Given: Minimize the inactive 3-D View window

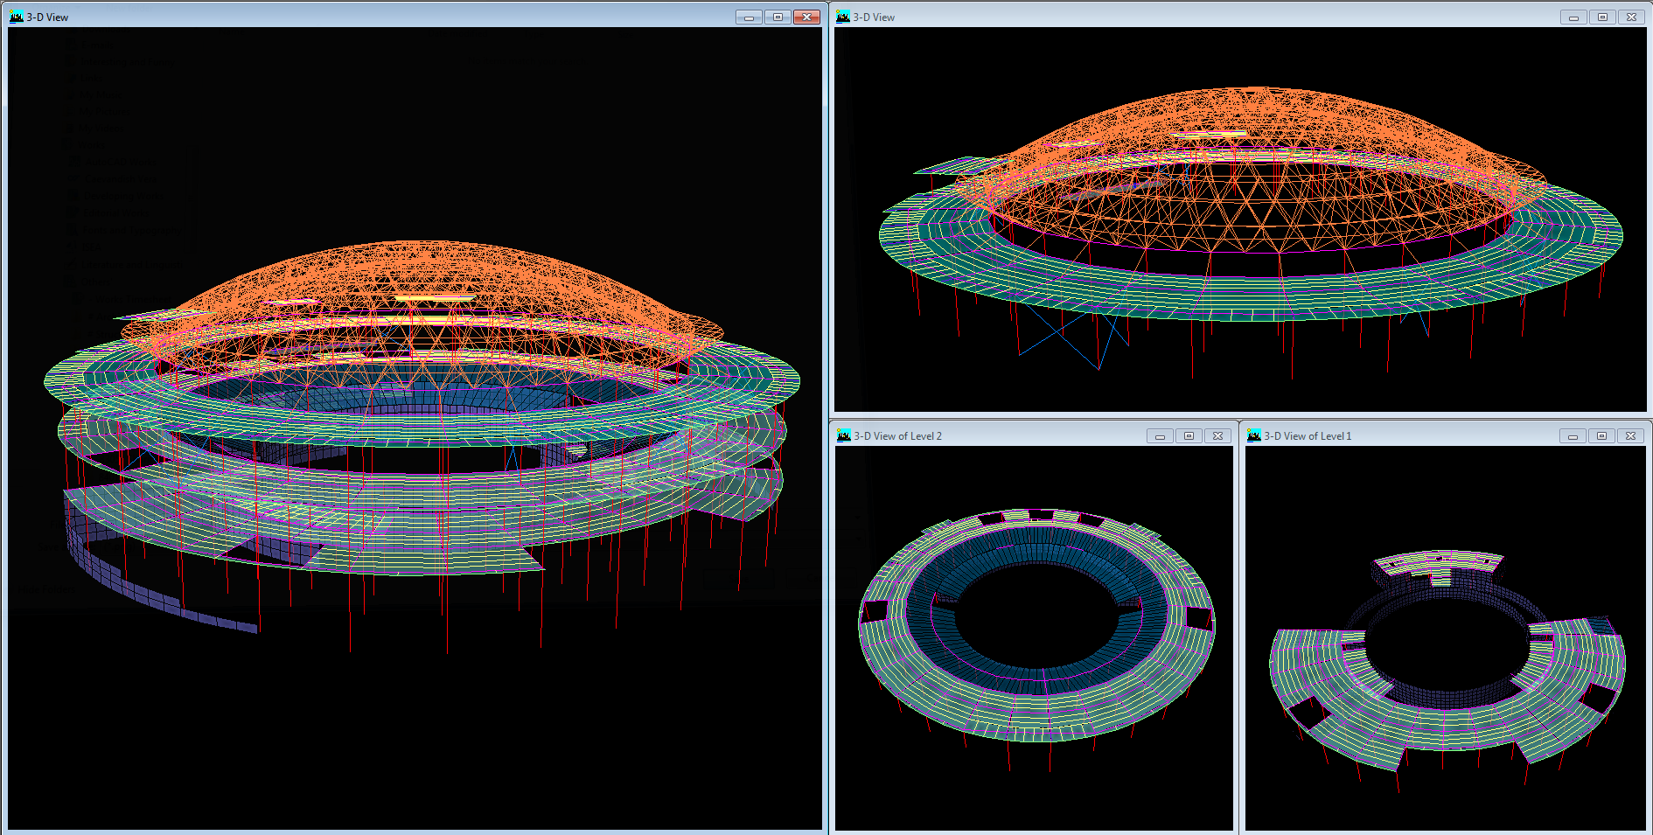Looking at the screenshot, I should click(x=1573, y=17).
